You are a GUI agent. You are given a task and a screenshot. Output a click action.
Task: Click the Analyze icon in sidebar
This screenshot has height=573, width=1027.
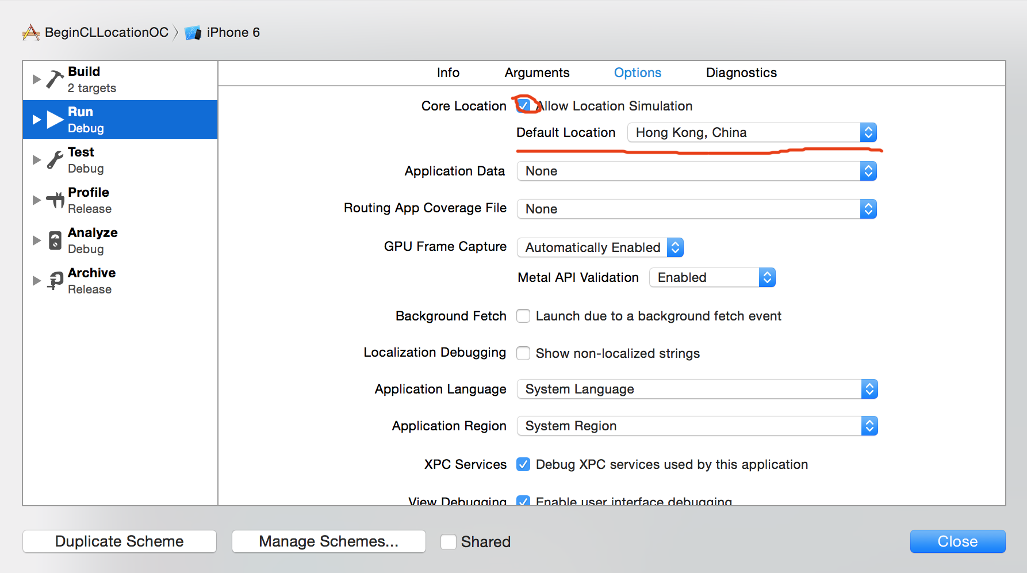tap(55, 240)
